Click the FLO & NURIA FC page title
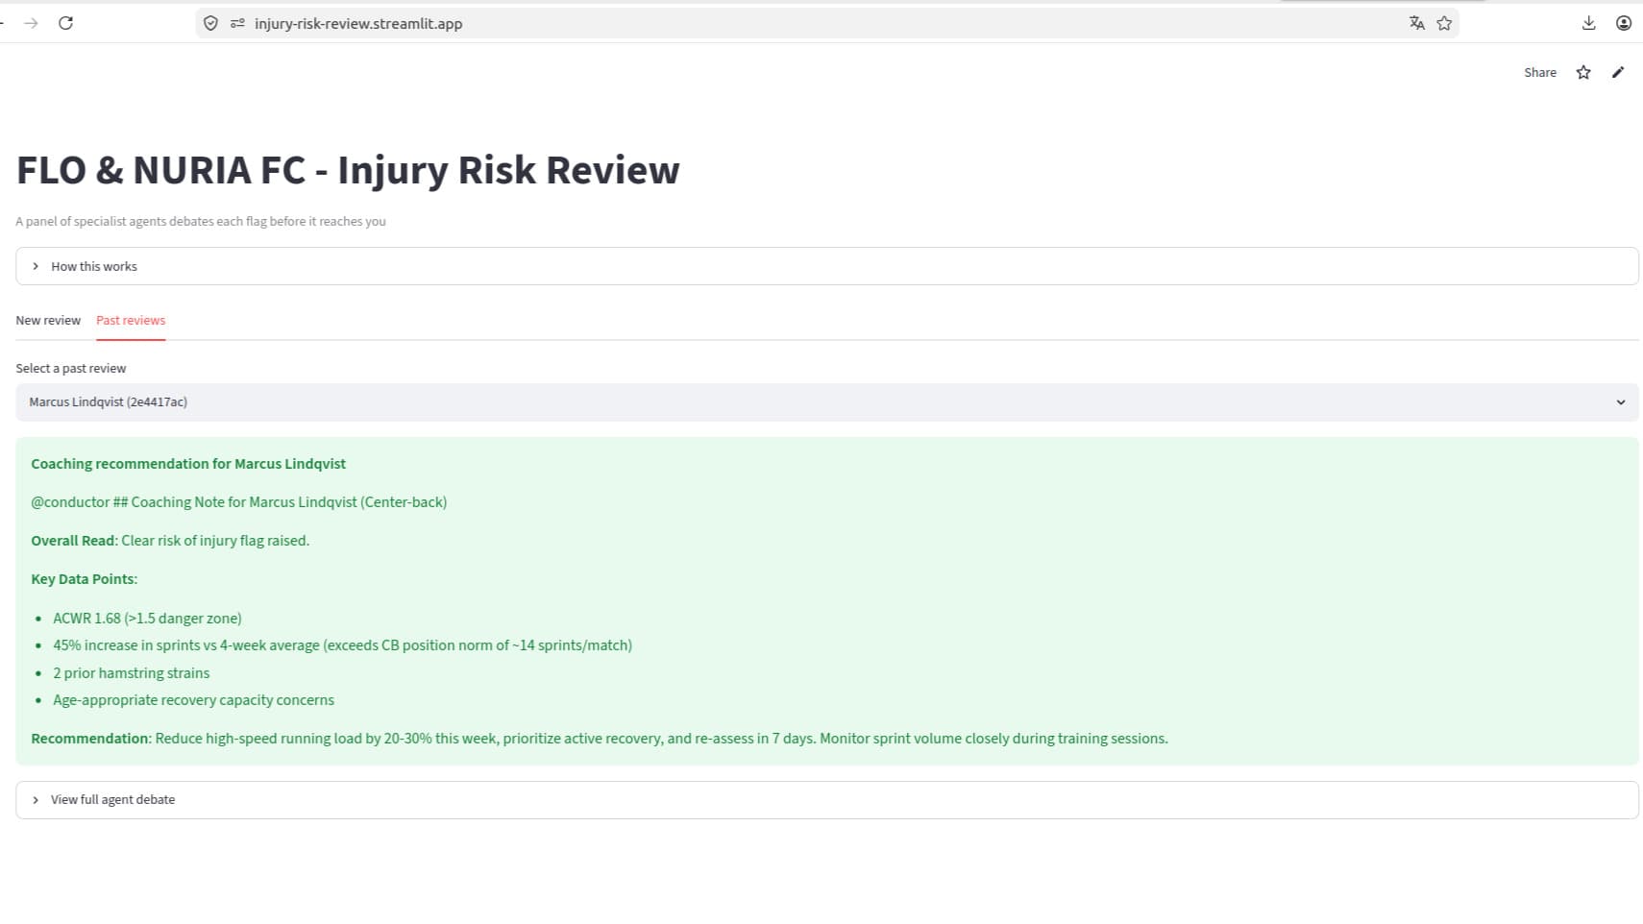Viewport: 1643px width, 924px height. click(348, 170)
